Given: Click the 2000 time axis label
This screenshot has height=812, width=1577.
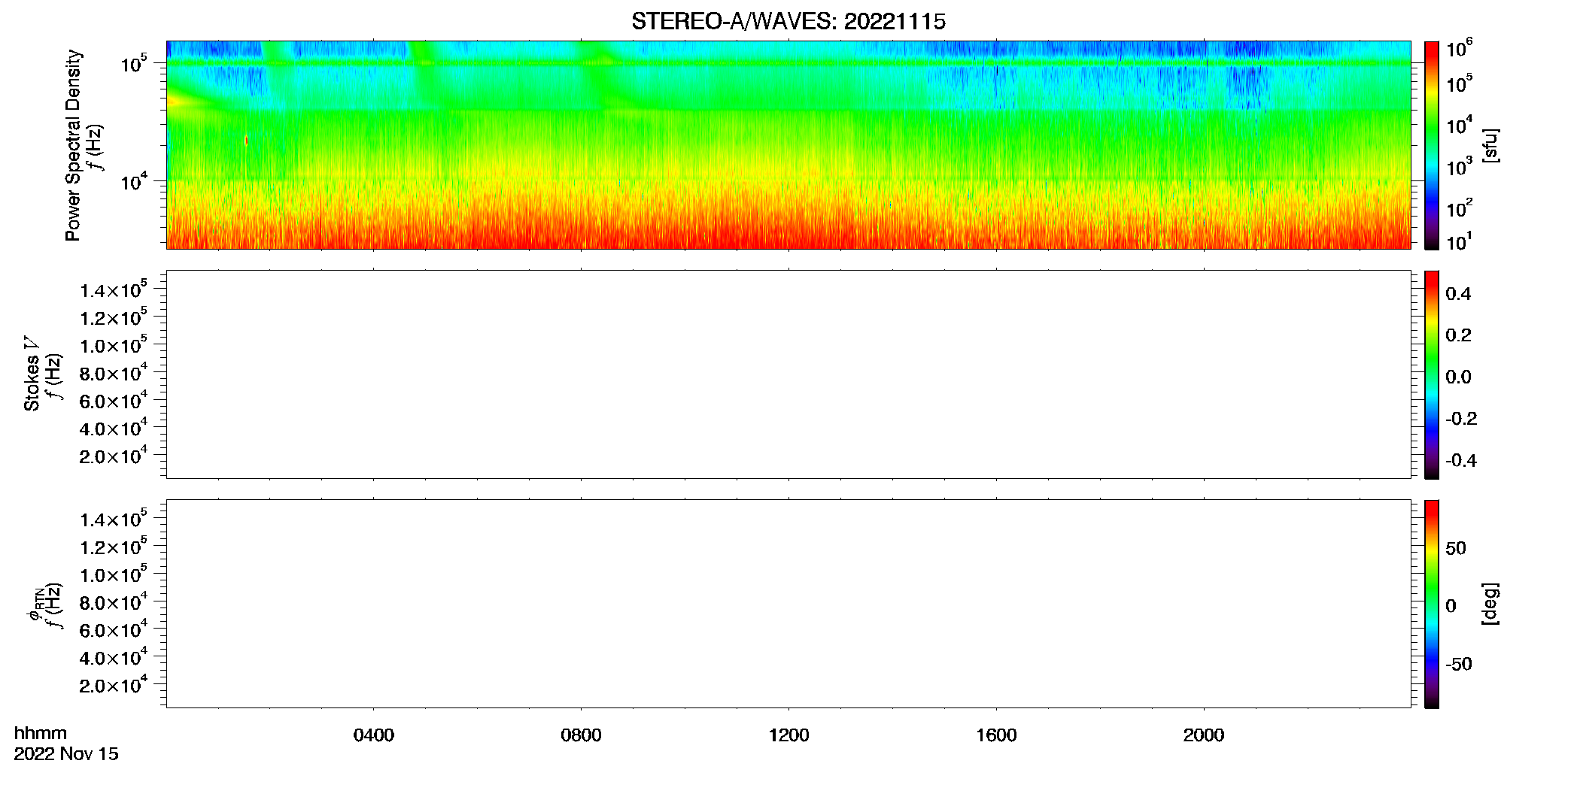Looking at the screenshot, I should [x=1204, y=735].
